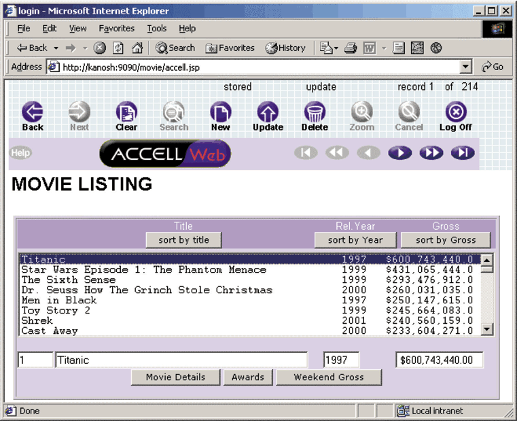
Task: Jump to first record button
Action: [306, 152]
